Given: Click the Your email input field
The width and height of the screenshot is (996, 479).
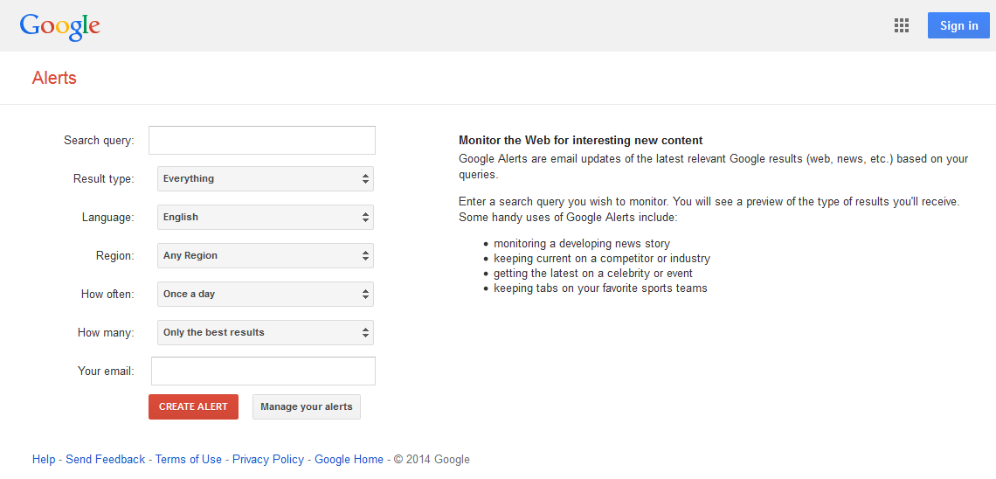Looking at the screenshot, I should [263, 371].
